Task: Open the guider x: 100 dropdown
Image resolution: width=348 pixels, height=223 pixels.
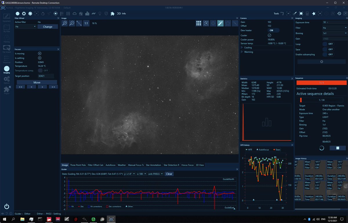Action: (142, 174)
